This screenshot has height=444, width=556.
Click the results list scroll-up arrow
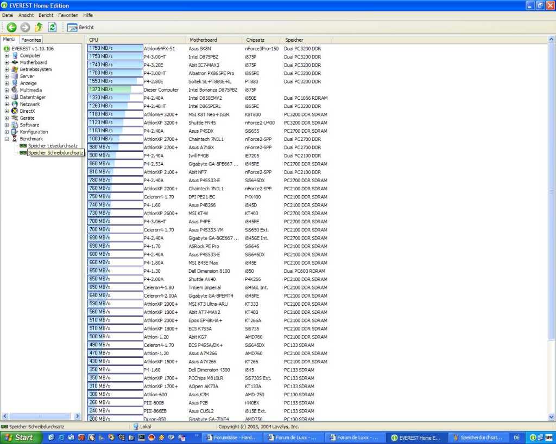[x=552, y=40]
